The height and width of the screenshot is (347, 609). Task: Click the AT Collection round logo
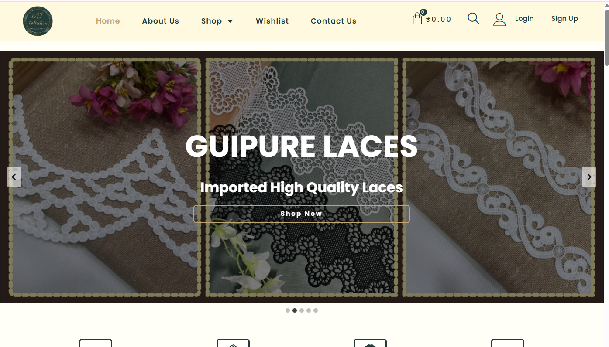point(38,21)
